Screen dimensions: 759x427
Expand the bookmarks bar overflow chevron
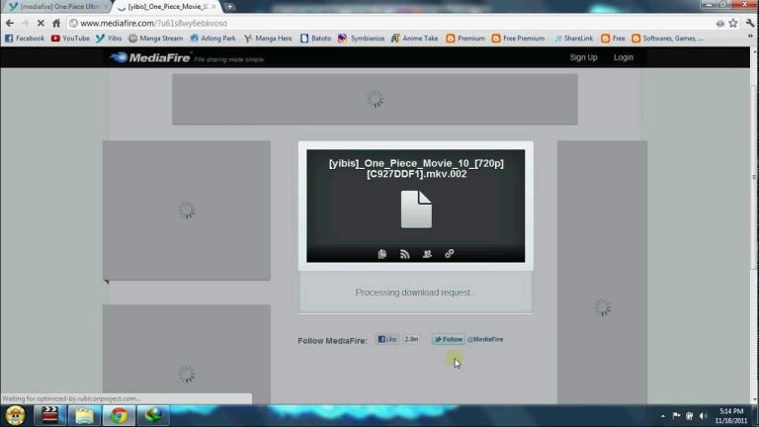coord(750,37)
